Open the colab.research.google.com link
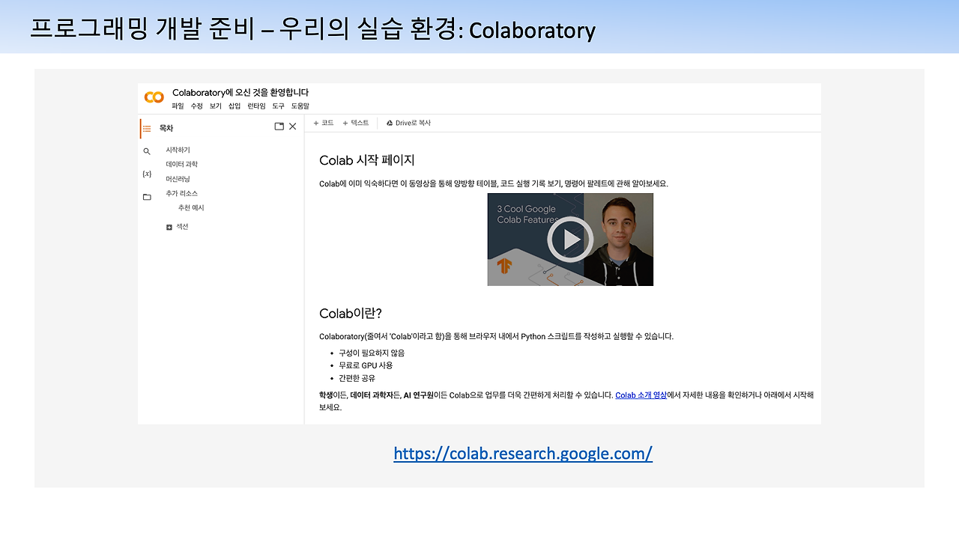Viewport: 959px width, 539px height. pyautogui.click(x=523, y=454)
